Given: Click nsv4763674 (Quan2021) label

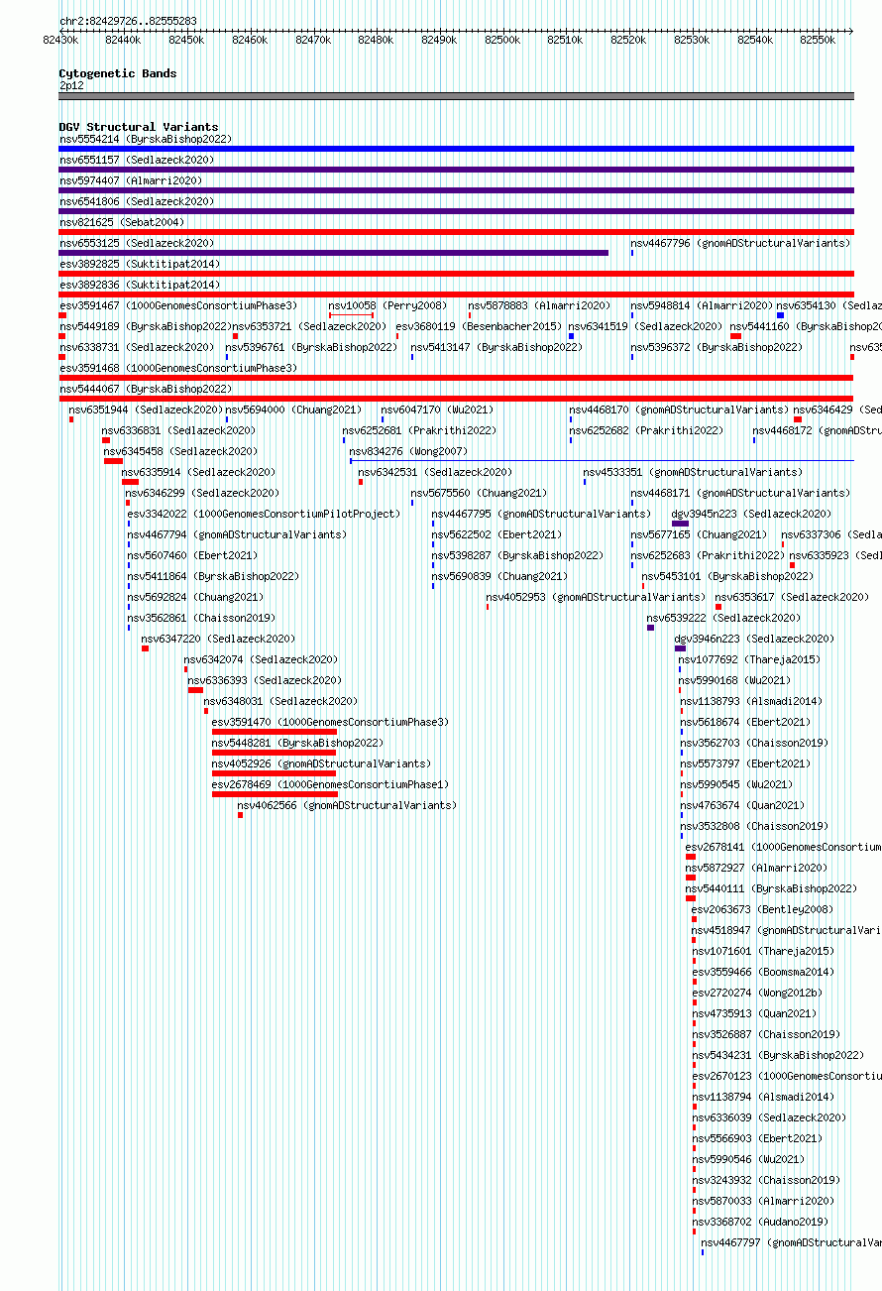Looking at the screenshot, I should tap(742, 806).
